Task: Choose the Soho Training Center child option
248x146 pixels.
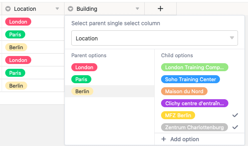Action: tap(190, 79)
